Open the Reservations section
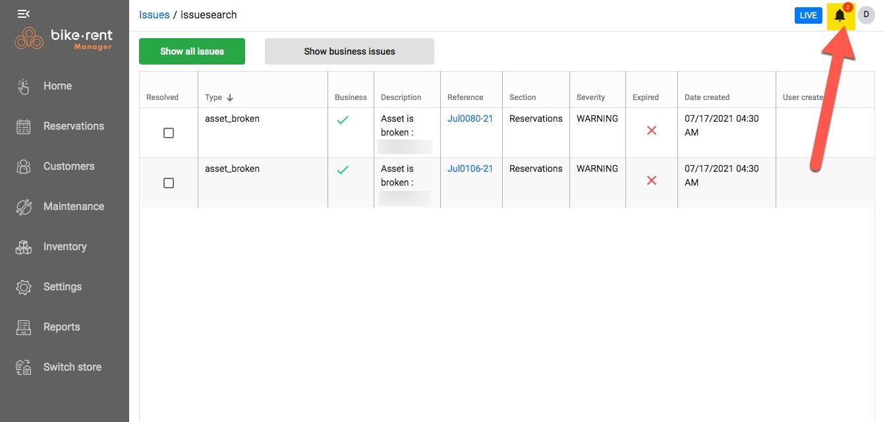Image resolution: width=885 pixels, height=422 pixels. coord(73,126)
